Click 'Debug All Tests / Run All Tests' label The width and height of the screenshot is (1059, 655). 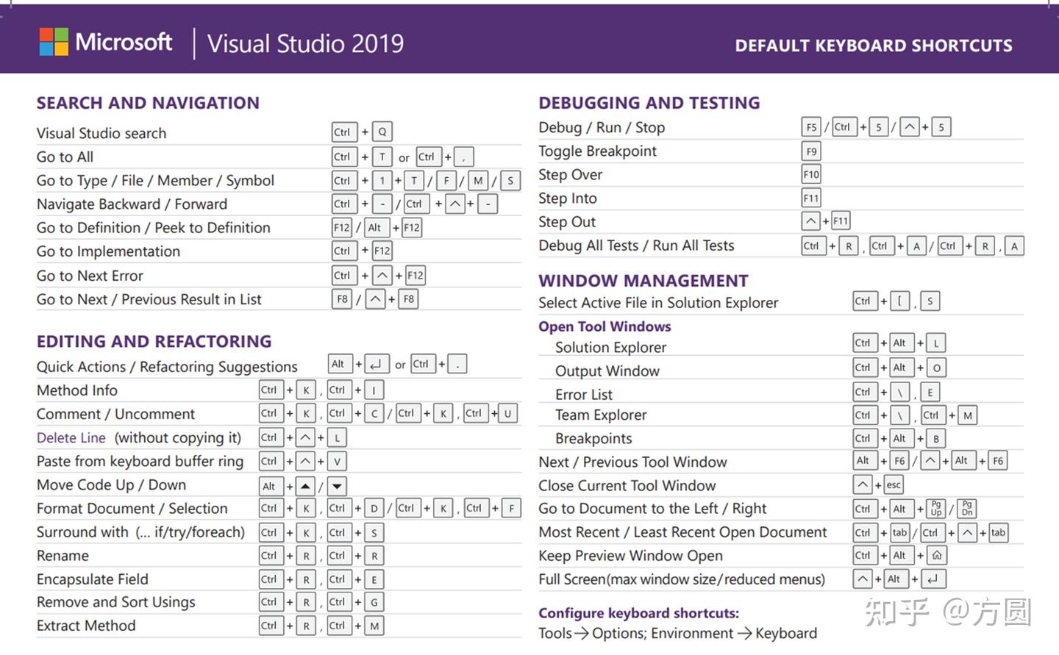click(x=636, y=246)
